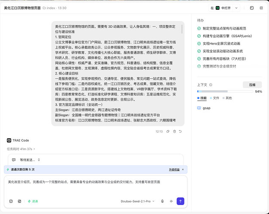Toggle the sidebar list icon in header
This screenshot has width=269, height=214.
click(x=261, y=8)
